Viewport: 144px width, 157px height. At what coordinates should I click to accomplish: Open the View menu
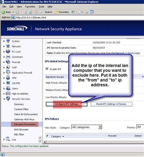(x=19, y=7)
